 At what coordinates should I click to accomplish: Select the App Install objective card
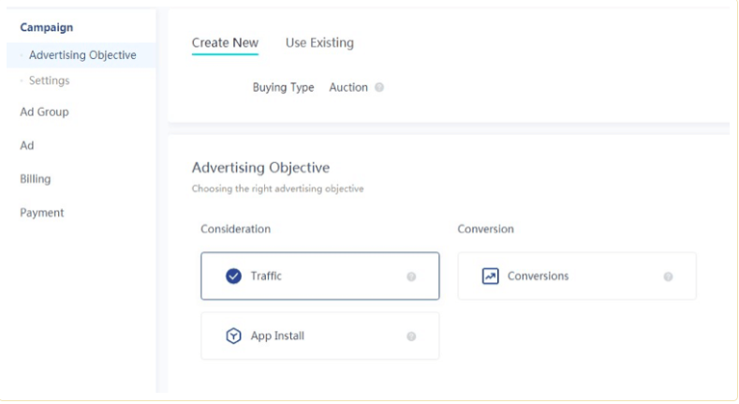[x=319, y=337]
